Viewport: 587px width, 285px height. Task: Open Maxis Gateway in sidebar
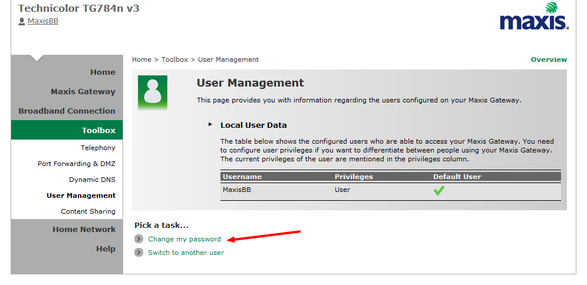pyautogui.click(x=83, y=92)
